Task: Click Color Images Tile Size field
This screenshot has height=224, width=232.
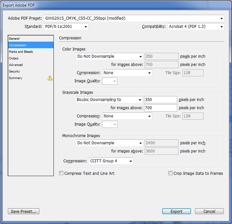Action: (x=193, y=73)
